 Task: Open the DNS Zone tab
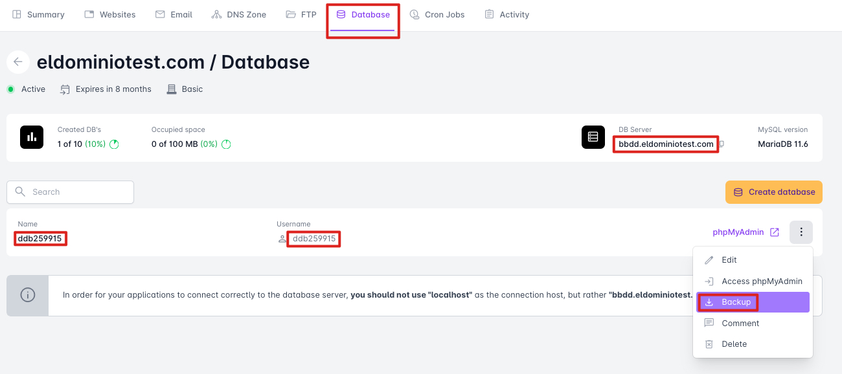[239, 15]
